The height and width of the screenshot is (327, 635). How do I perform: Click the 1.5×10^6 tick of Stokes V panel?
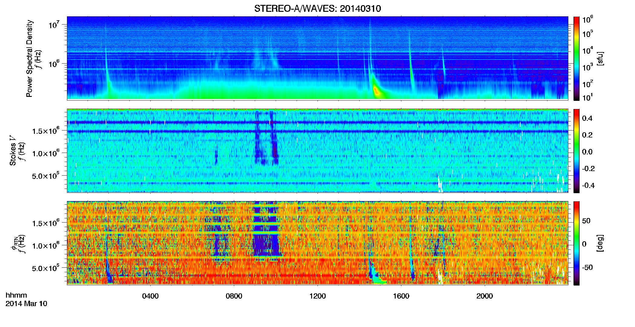pyautogui.click(x=45, y=130)
